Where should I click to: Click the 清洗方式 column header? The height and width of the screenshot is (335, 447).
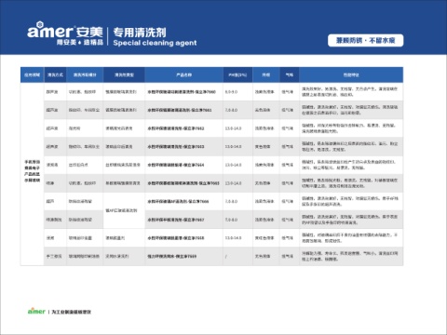(x=55, y=74)
